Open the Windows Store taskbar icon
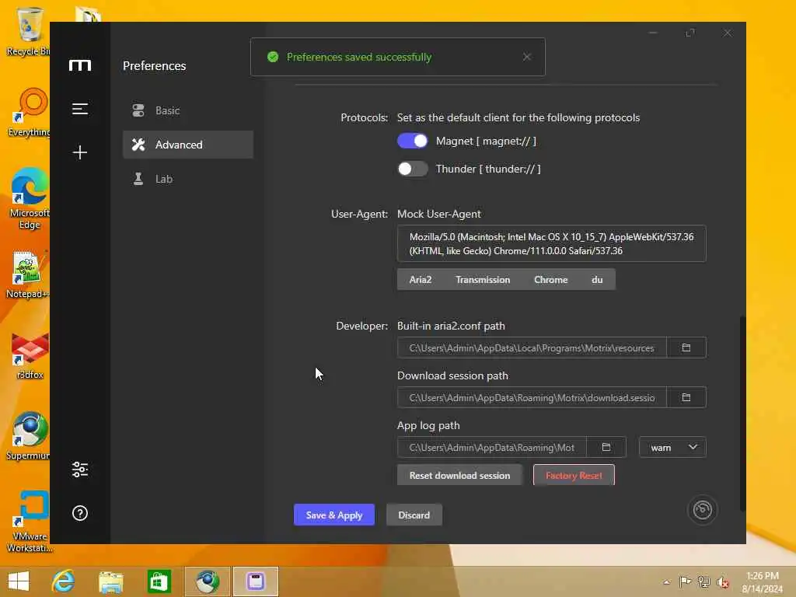The image size is (796, 597). click(159, 581)
